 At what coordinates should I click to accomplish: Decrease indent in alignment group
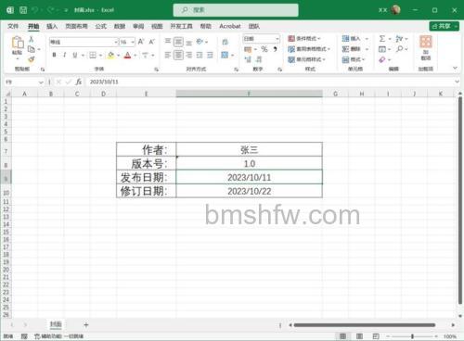pos(200,56)
